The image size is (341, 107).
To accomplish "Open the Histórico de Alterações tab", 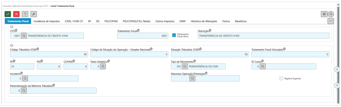I will coord(204,21).
